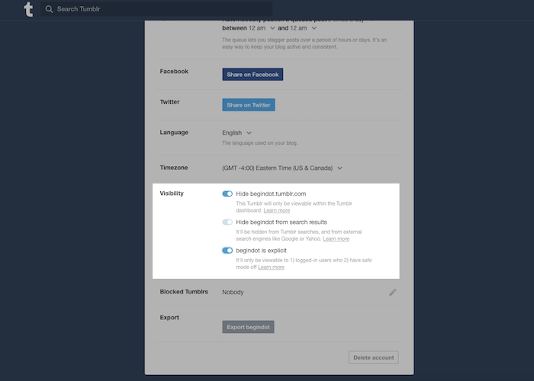Open Learn more link under Hide begindot.tumblr.com
Viewport: 534px width, 381px height.
[x=276, y=210]
